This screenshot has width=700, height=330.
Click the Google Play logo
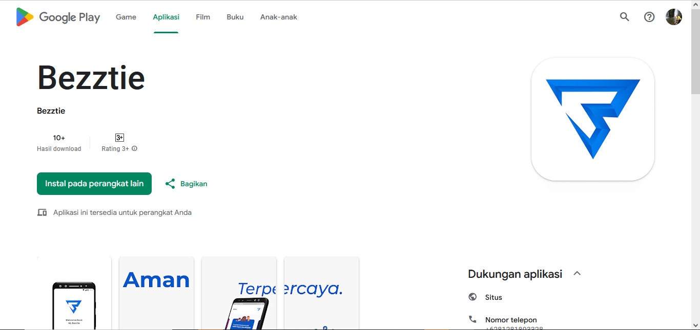(58, 17)
